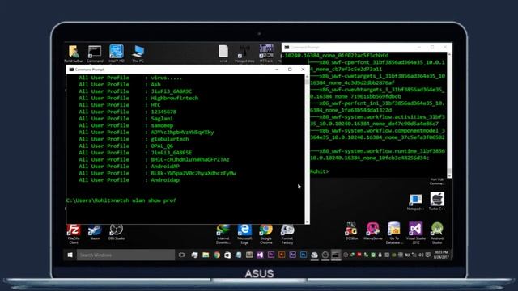The height and width of the screenshot is (291, 518).
Task: Maximize the front Command Prompt window
Action: point(290,70)
